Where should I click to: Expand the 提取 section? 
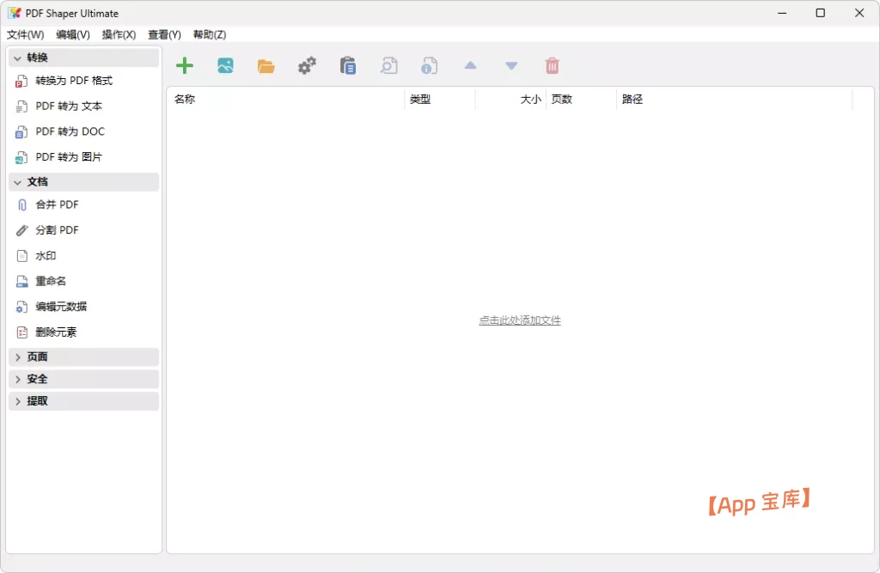point(36,400)
